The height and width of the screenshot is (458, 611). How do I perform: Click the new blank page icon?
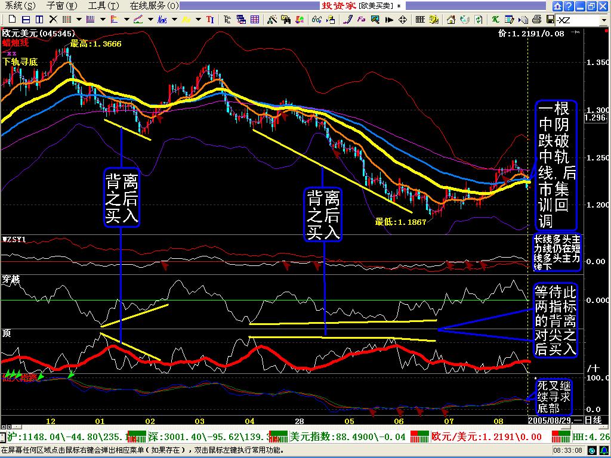pos(12,20)
